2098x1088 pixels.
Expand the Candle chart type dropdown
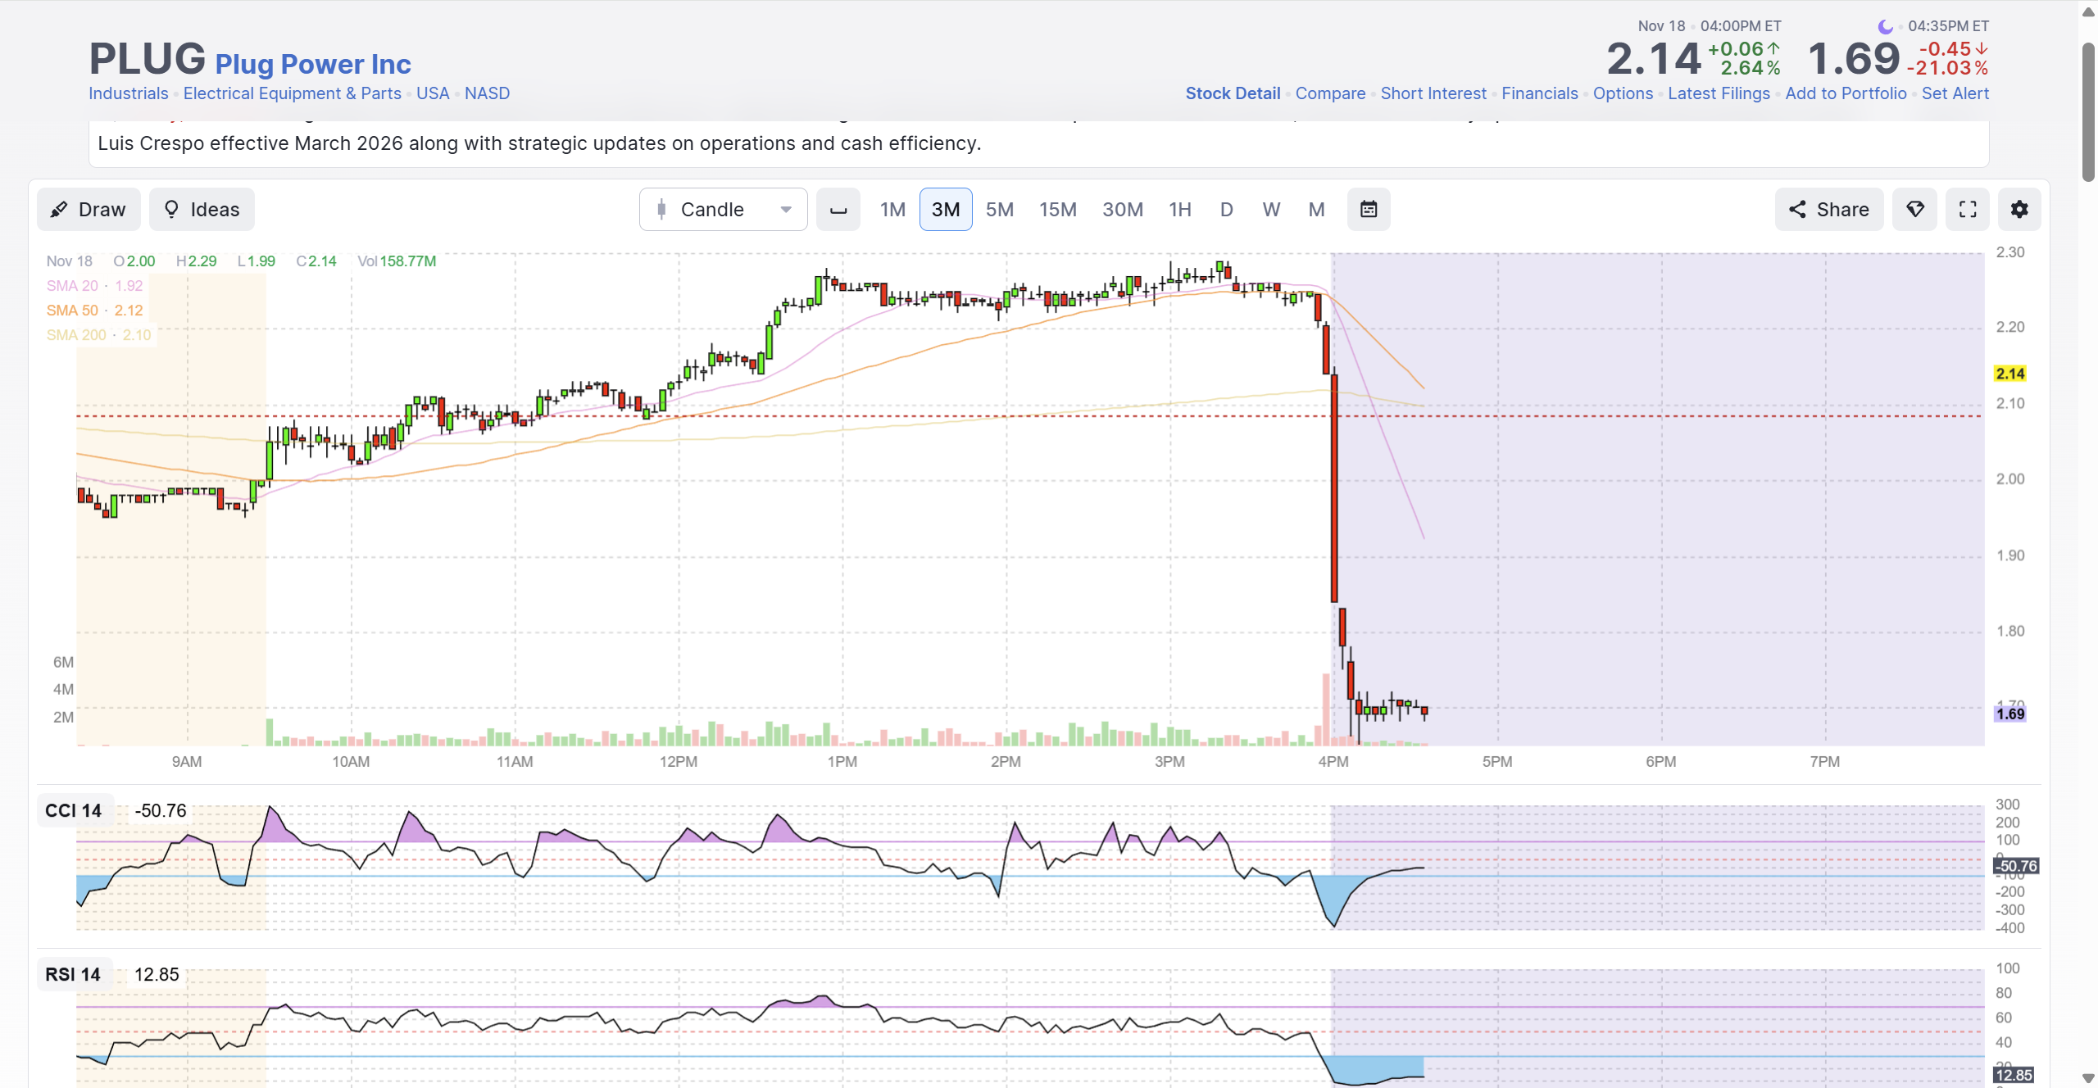(x=723, y=210)
